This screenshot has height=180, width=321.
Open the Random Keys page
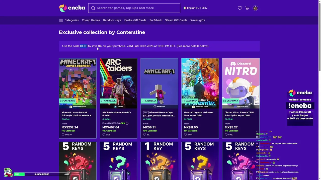pos(112,20)
